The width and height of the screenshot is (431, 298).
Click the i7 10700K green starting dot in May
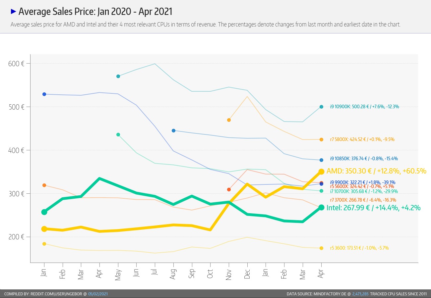click(118, 135)
